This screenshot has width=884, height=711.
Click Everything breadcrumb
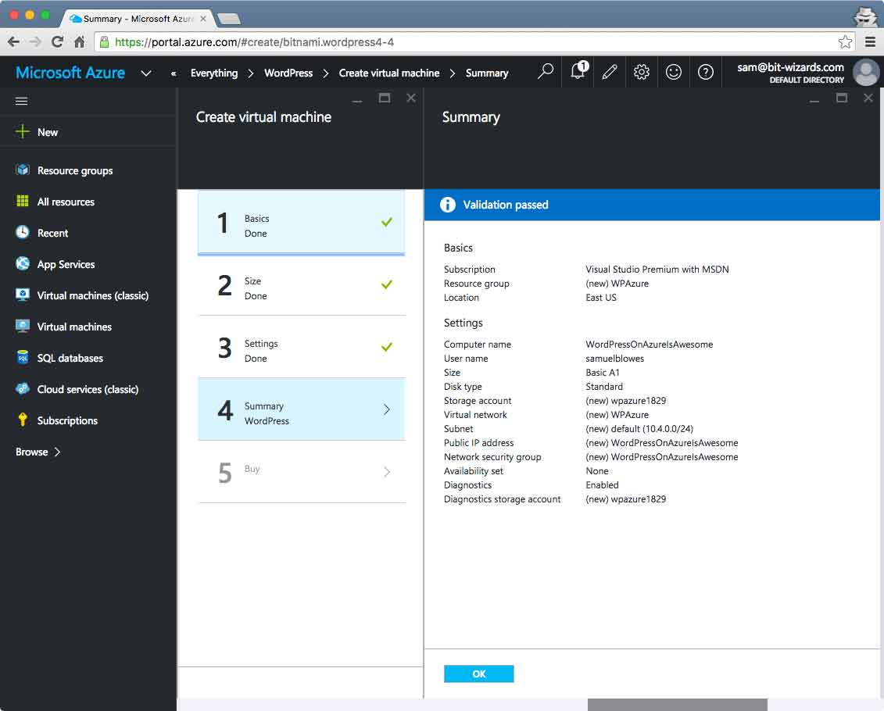[214, 73]
